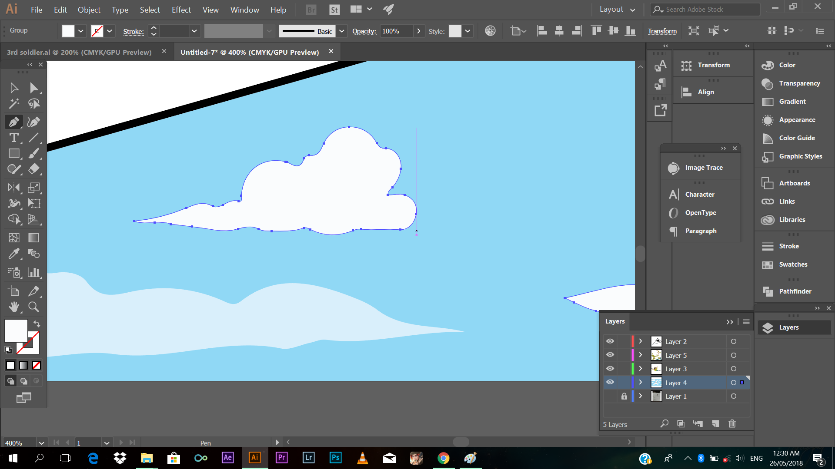Choose the Lasso tool
Viewport: 835px width, 469px height.
point(34,104)
